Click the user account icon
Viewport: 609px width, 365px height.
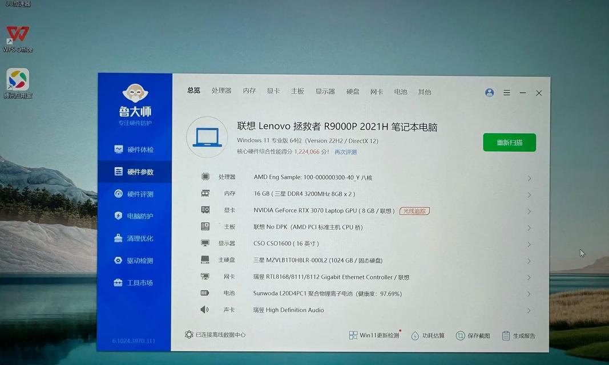[x=489, y=92]
